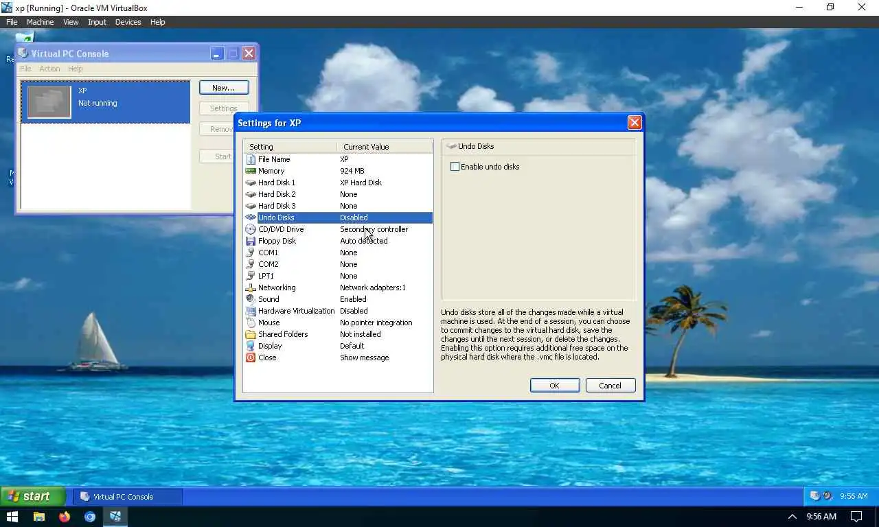Select the LPT1 port icon
This screenshot has height=527, width=879.
click(x=251, y=276)
